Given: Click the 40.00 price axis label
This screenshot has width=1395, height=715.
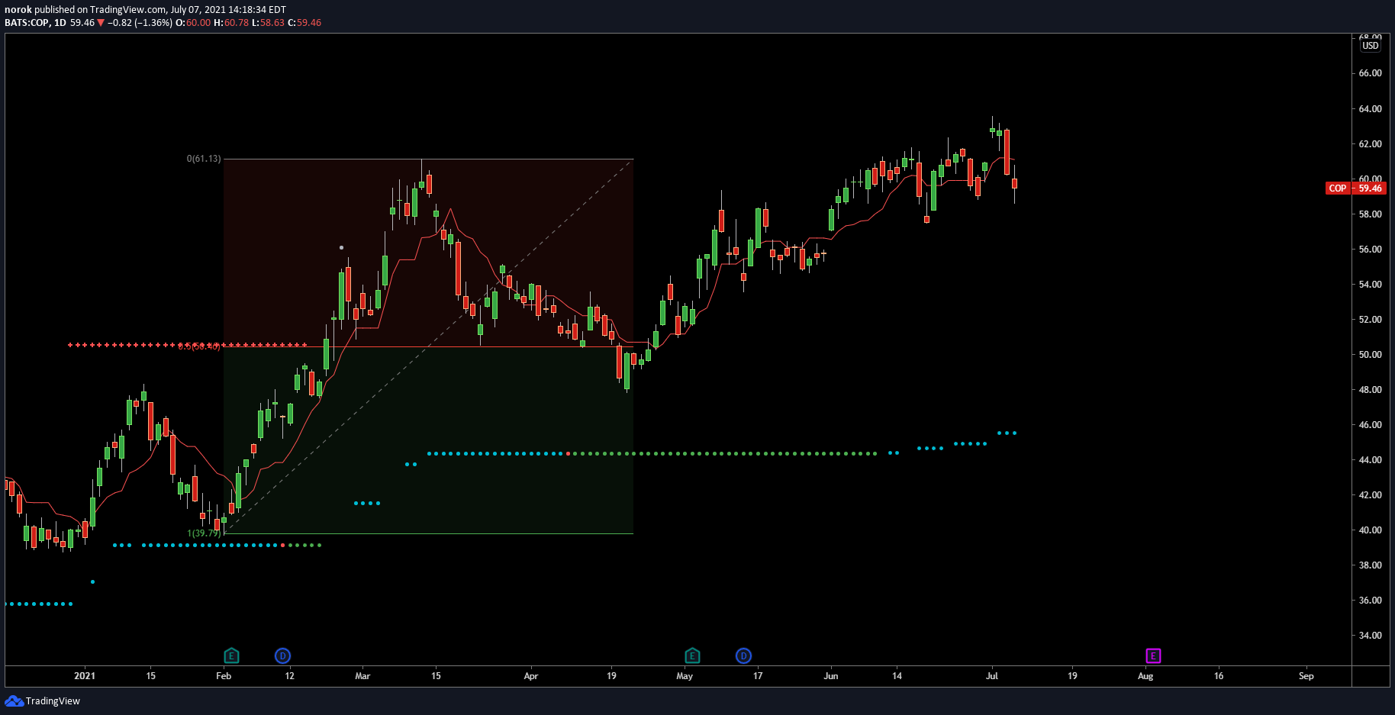Looking at the screenshot, I should [x=1370, y=530].
